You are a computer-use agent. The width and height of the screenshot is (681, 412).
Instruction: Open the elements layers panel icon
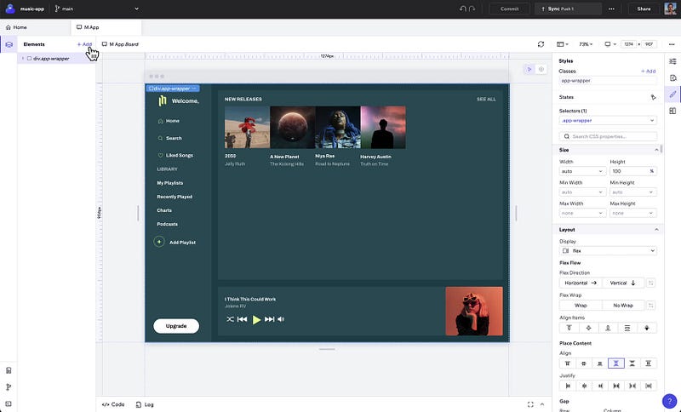(x=9, y=44)
